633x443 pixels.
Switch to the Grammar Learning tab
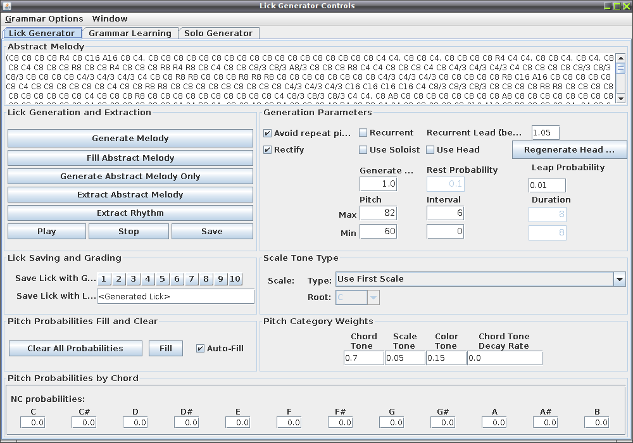click(130, 33)
